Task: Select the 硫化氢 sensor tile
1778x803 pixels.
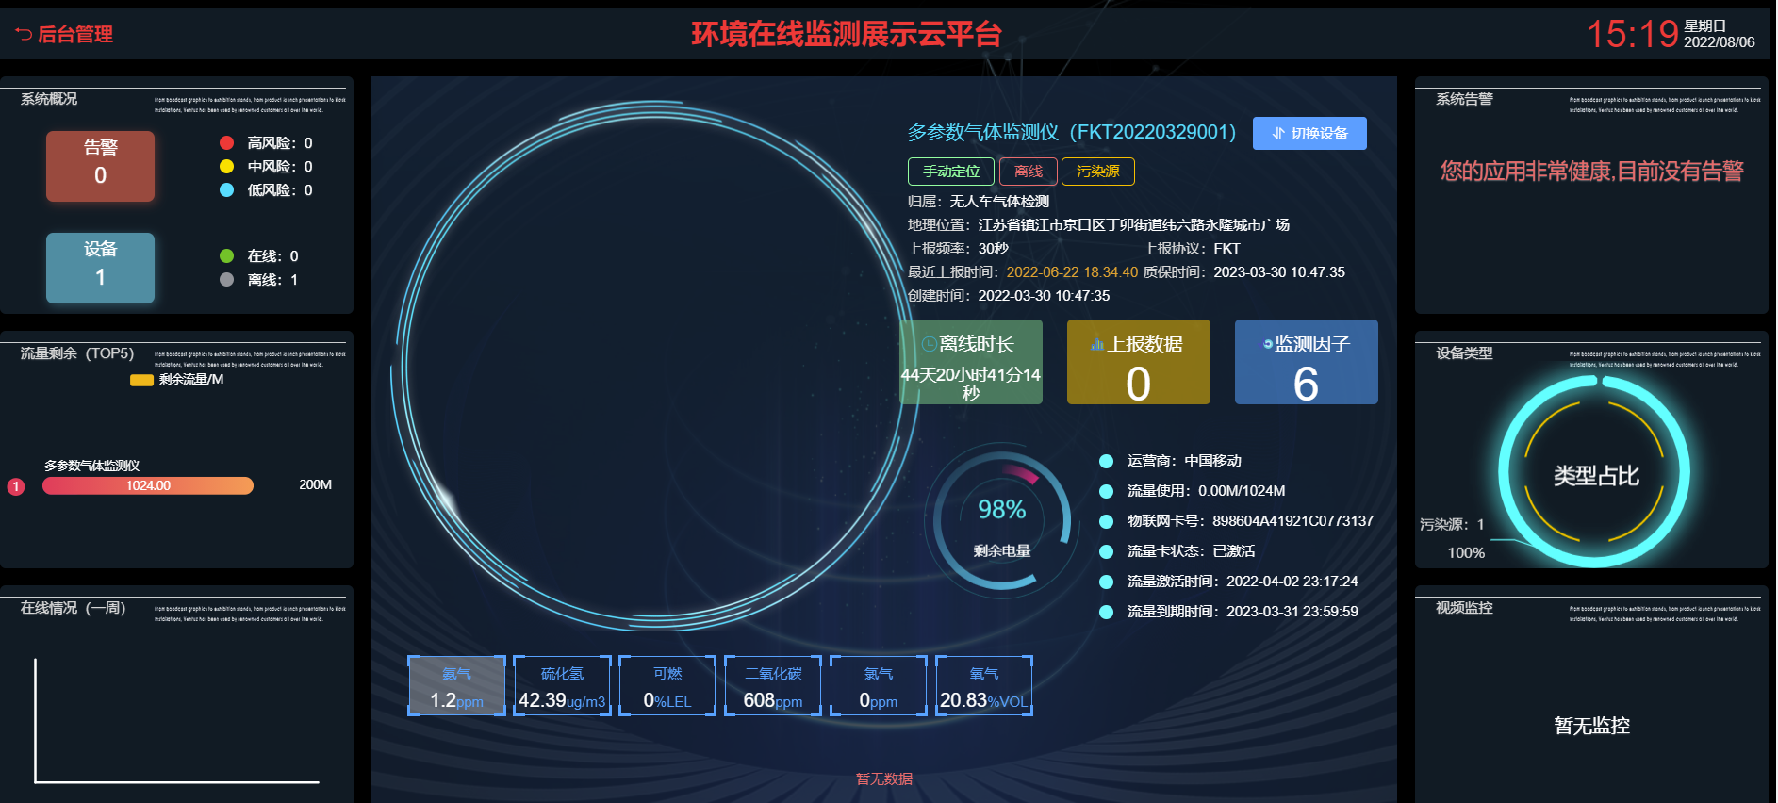Action: click(563, 686)
